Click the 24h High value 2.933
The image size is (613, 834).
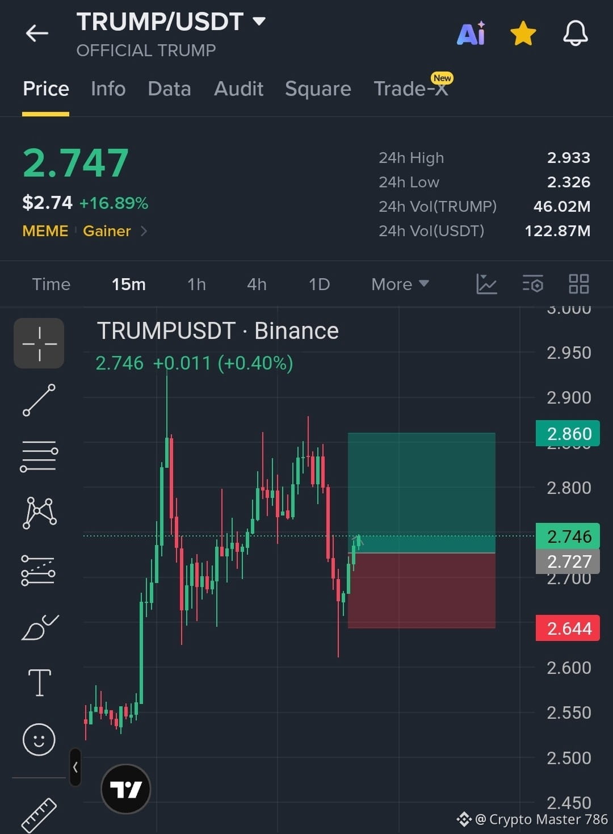coord(568,158)
